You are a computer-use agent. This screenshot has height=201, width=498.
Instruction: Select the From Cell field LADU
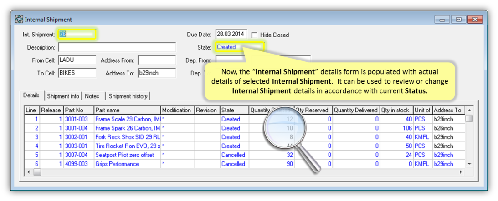point(77,60)
